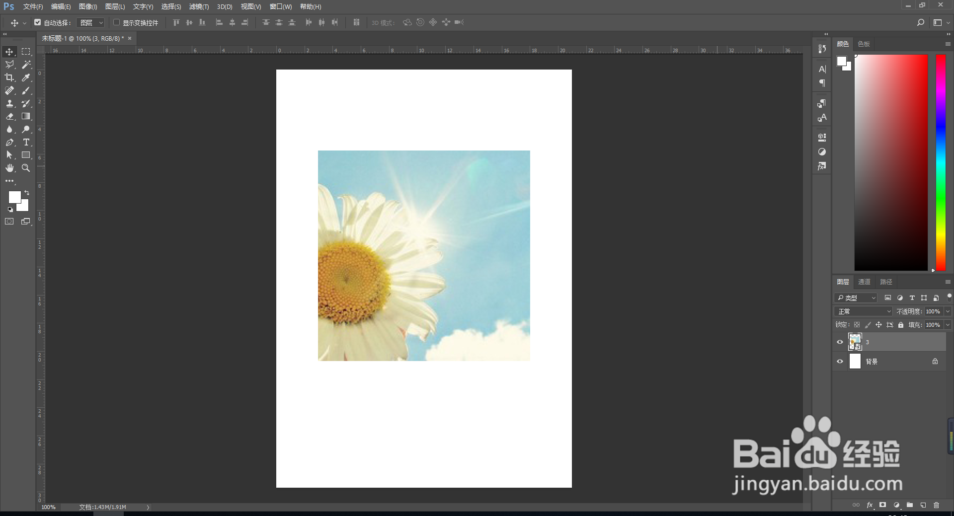The height and width of the screenshot is (516, 954).
Task: Hide layer 3 with its eye icon
Action: click(x=840, y=342)
